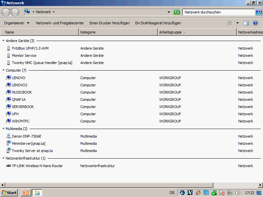The image size is (263, 197).
Task: Sort by the Arbeitsgruppe column header
Action: coord(197,32)
